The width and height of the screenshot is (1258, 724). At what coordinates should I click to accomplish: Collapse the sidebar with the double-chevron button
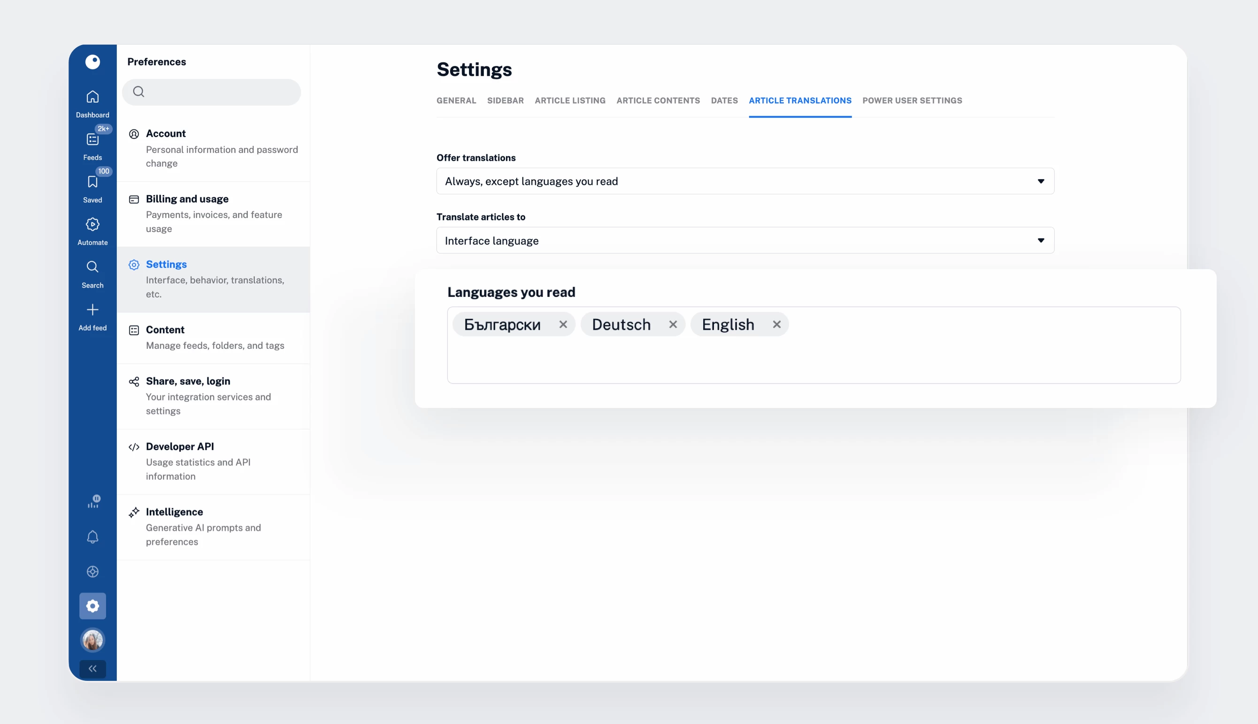92,669
